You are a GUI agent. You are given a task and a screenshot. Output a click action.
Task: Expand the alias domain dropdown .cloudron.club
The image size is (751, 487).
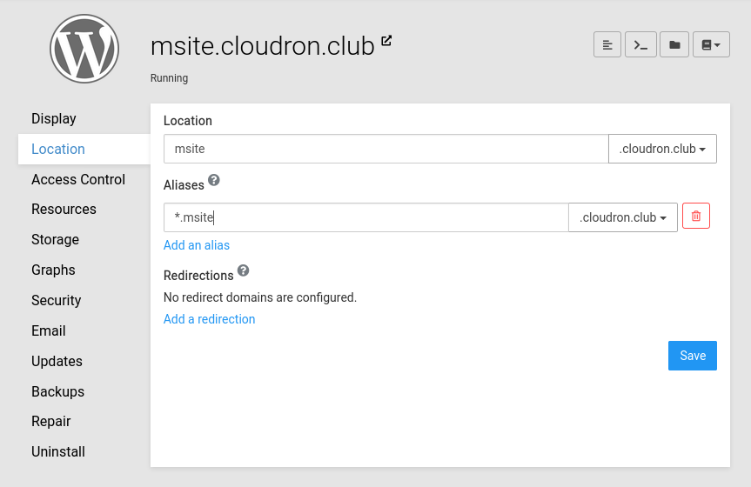[622, 217]
